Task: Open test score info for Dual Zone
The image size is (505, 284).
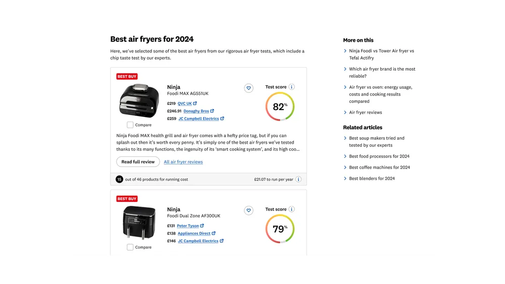Action: 291,209
